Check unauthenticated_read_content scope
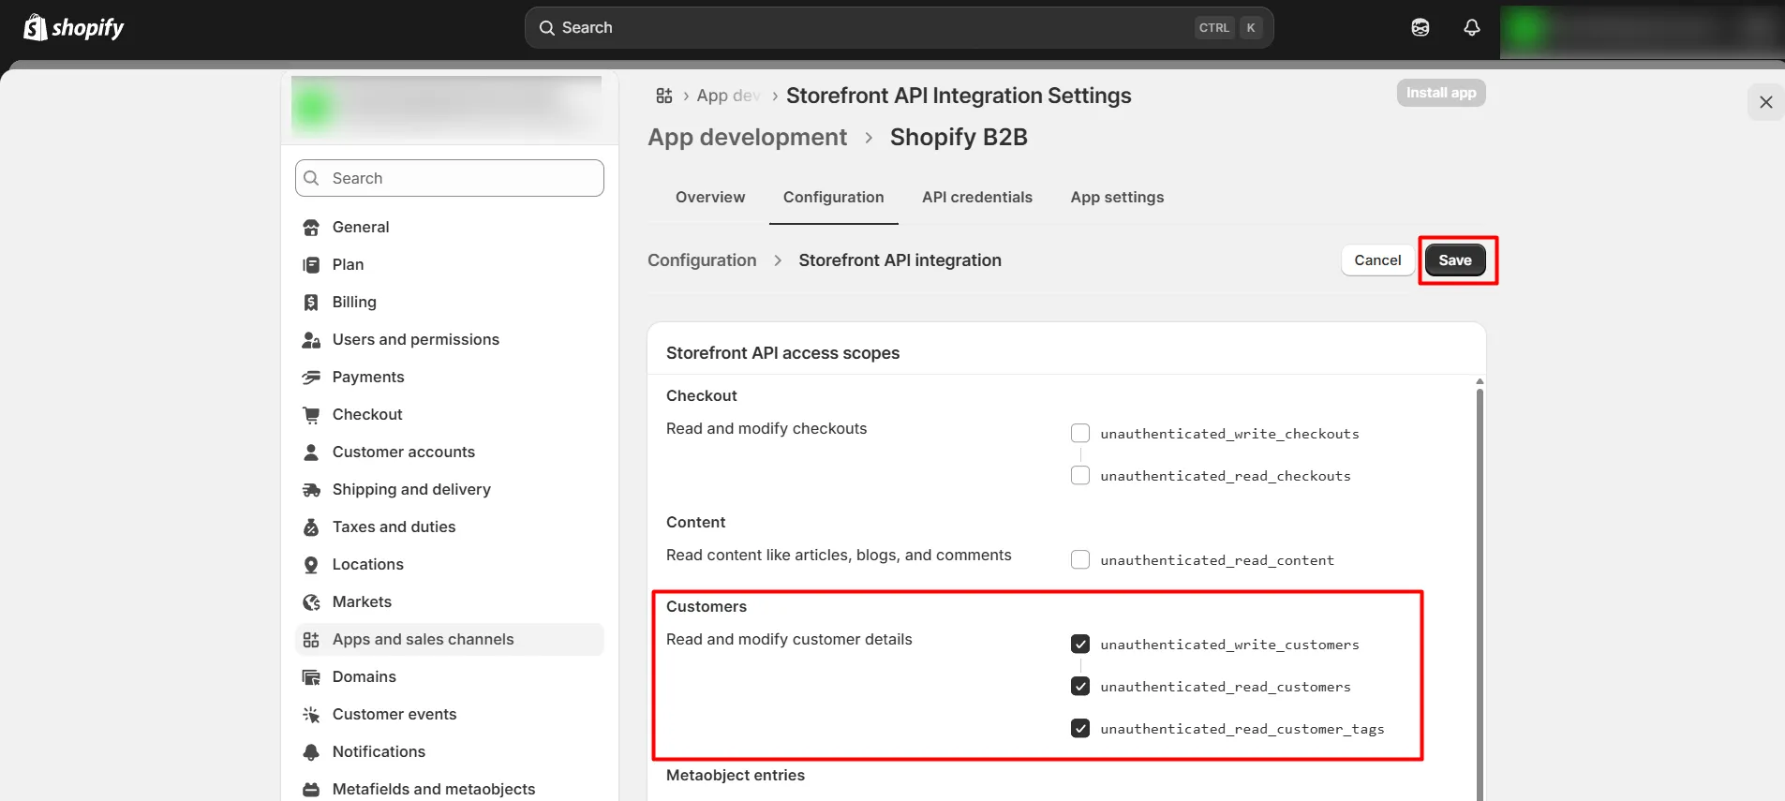Viewport: 1785px width, 801px height. [1080, 559]
